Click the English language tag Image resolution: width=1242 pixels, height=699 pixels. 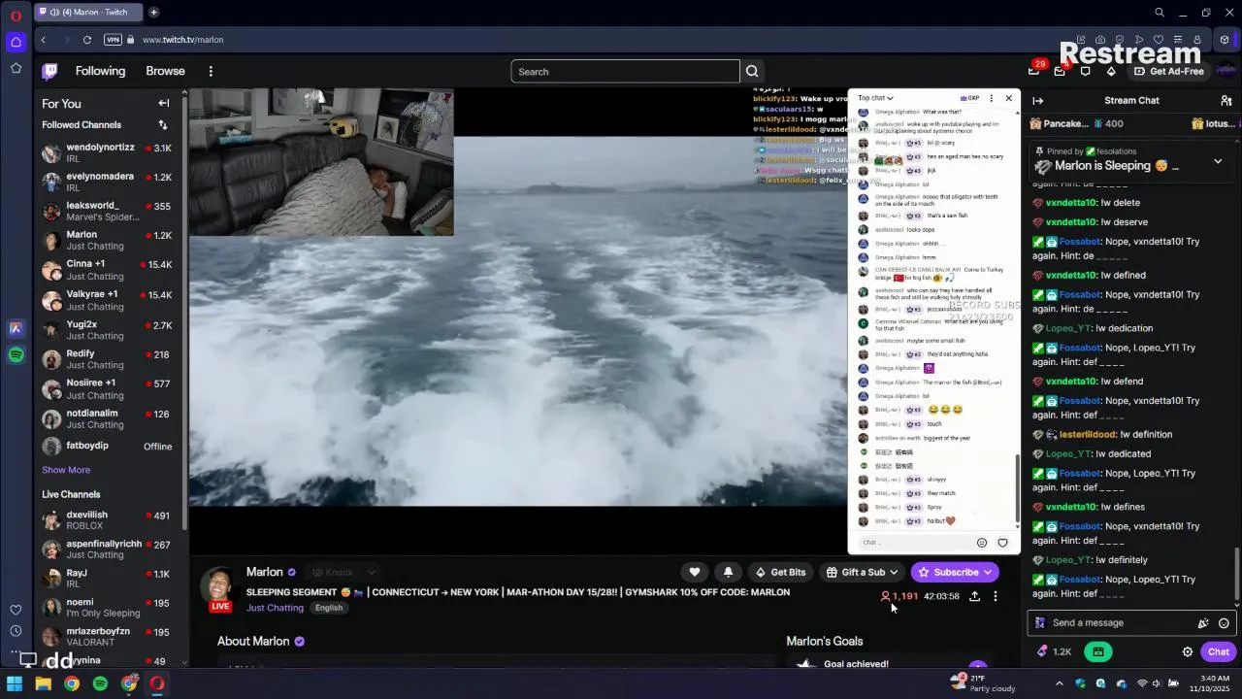click(328, 608)
